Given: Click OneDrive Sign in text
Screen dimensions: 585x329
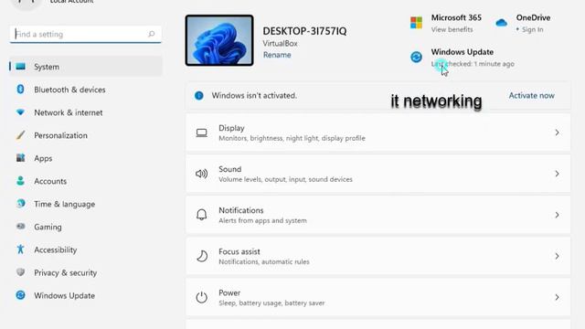Looking at the screenshot, I should tap(532, 29).
